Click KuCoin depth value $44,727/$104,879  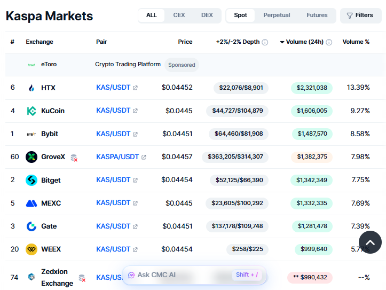(x=237, y=111)
